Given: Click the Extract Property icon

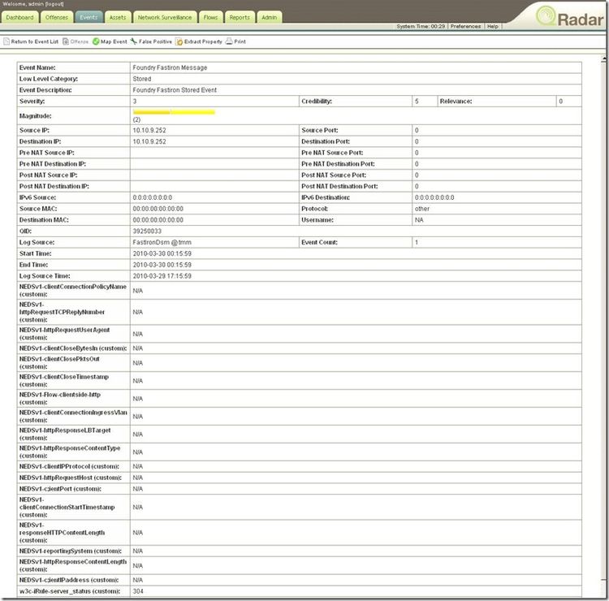Looking at the screenshot, I should pyautogui.click(x=179, y=41).
